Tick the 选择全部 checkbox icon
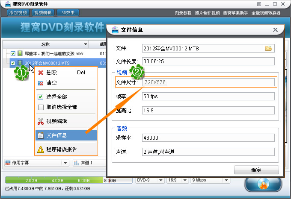Image resolution: width=291 pixels, height=199 pixels. [41, 97]
